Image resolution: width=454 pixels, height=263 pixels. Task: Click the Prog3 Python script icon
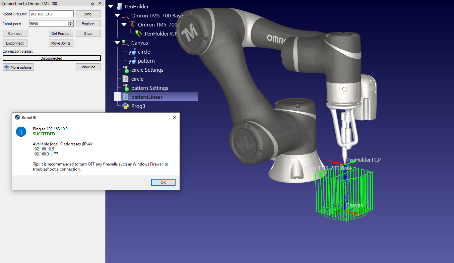(126, 106)
